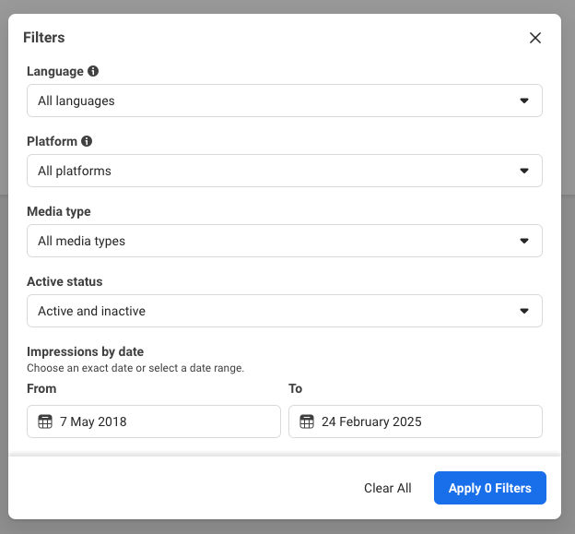Click the caret arrow of the Language selector
This screenshot has height=534, width=575.
pos(524,101)
